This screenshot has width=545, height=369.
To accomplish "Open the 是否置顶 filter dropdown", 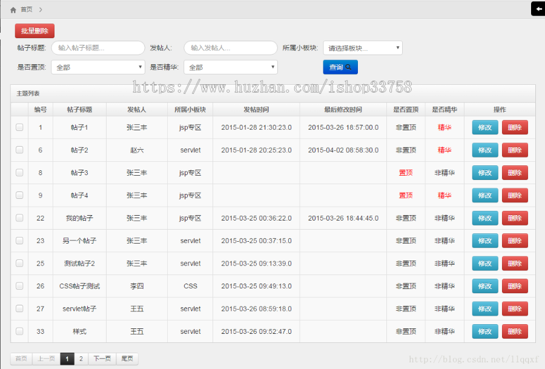I will pyautogui.click(x=97, y=68).
